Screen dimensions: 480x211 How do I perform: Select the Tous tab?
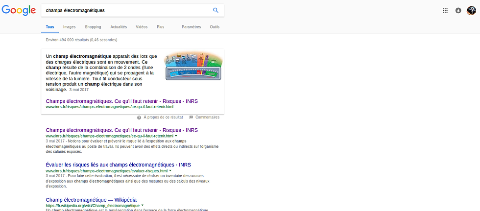click(x=50, y=27)
